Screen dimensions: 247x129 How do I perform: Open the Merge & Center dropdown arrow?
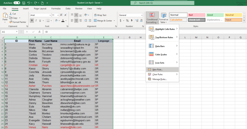pyautogui.click(x=114, y=20)
